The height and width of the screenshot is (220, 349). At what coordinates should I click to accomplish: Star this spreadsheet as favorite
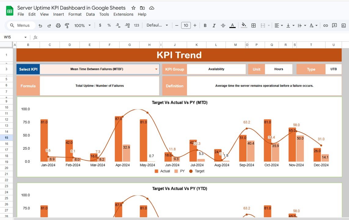pyautogui.click(x=133, y=8)
